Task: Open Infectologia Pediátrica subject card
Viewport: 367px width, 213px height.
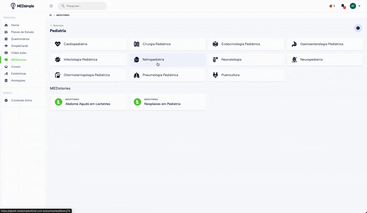Action: pos(89,60)
